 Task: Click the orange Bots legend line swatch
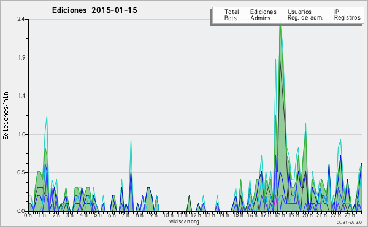point(218,18)
